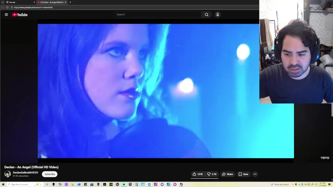Open Task View on the taskbar
The width and height of the screenshot is (333, 187).
click(x=47, y=184)
